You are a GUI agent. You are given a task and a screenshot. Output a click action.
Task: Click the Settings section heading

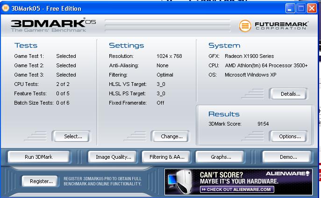tap(126, 45)
